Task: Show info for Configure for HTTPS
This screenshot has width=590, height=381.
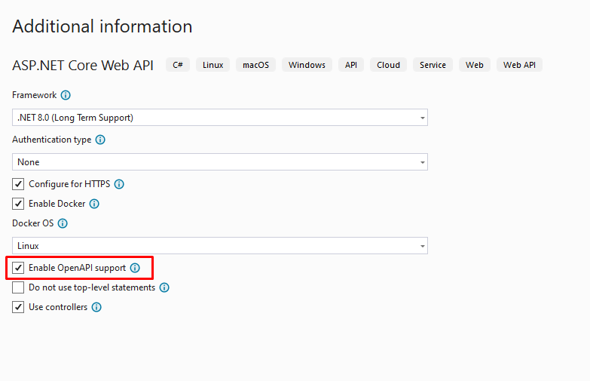Action: (118, 184)
